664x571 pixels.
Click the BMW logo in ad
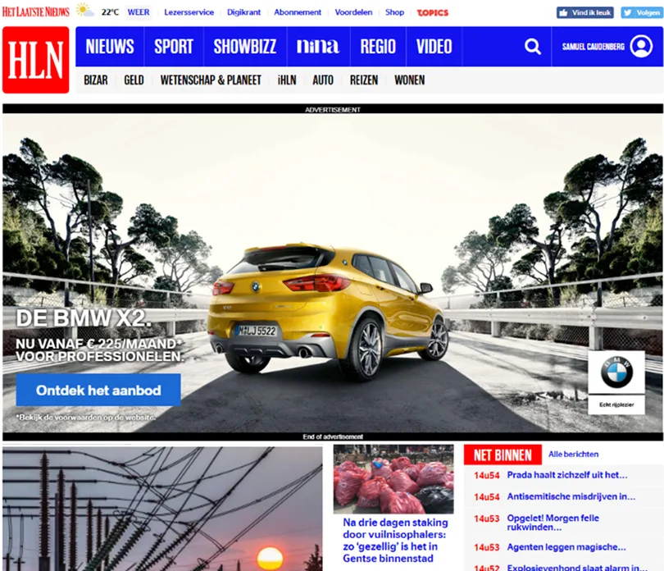(x=616, y=372)
